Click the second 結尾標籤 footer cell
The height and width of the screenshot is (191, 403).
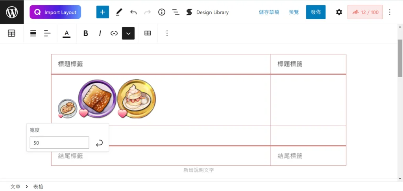[x=309, y=156]
